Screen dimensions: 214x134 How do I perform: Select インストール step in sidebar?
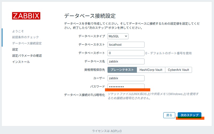(21, 62)
